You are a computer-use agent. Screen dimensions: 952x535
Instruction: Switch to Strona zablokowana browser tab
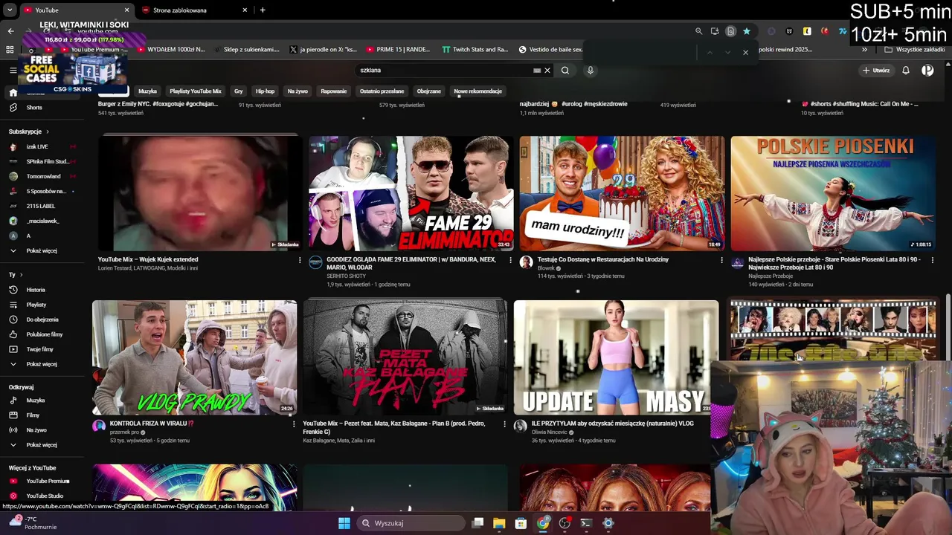point(190,10)
